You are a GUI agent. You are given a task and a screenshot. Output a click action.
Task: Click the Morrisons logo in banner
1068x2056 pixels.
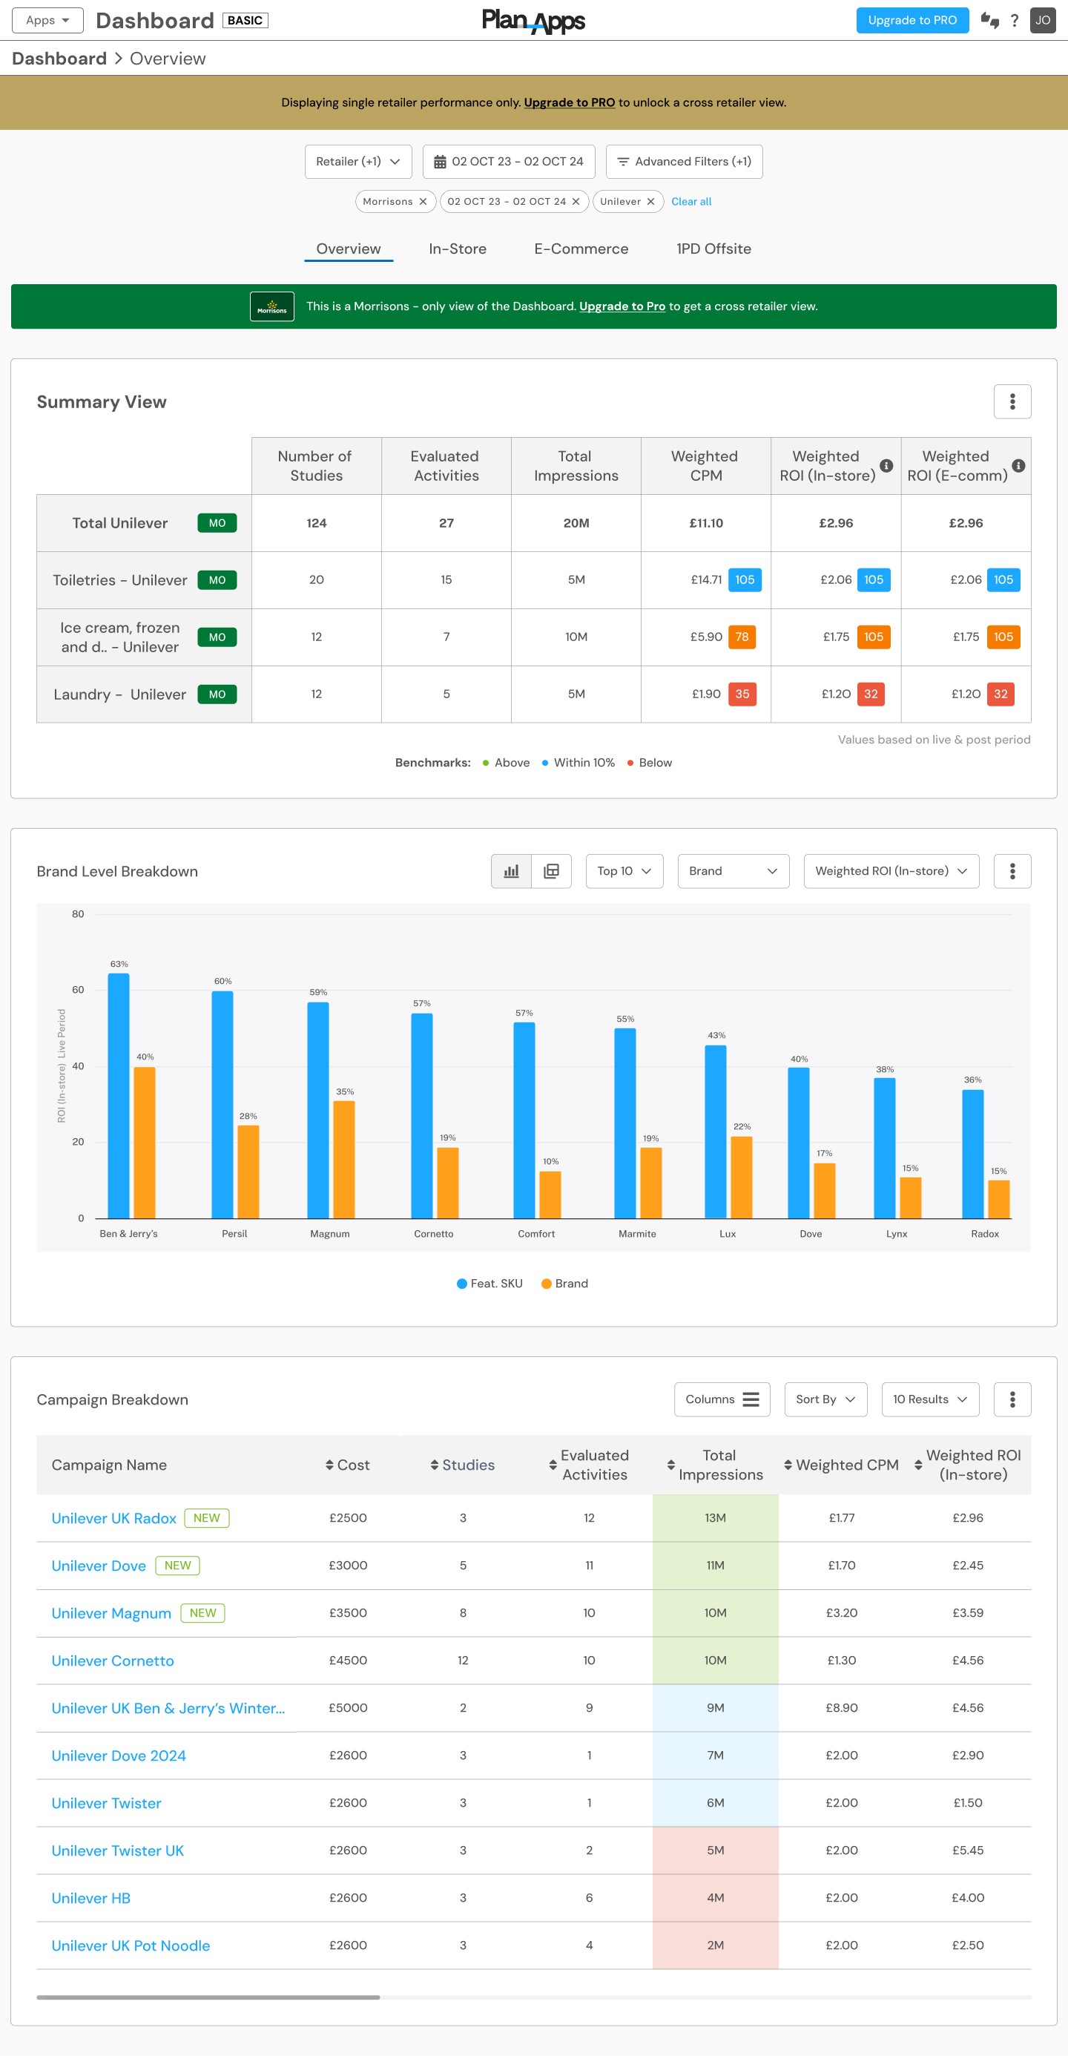[x=272, y=306]
